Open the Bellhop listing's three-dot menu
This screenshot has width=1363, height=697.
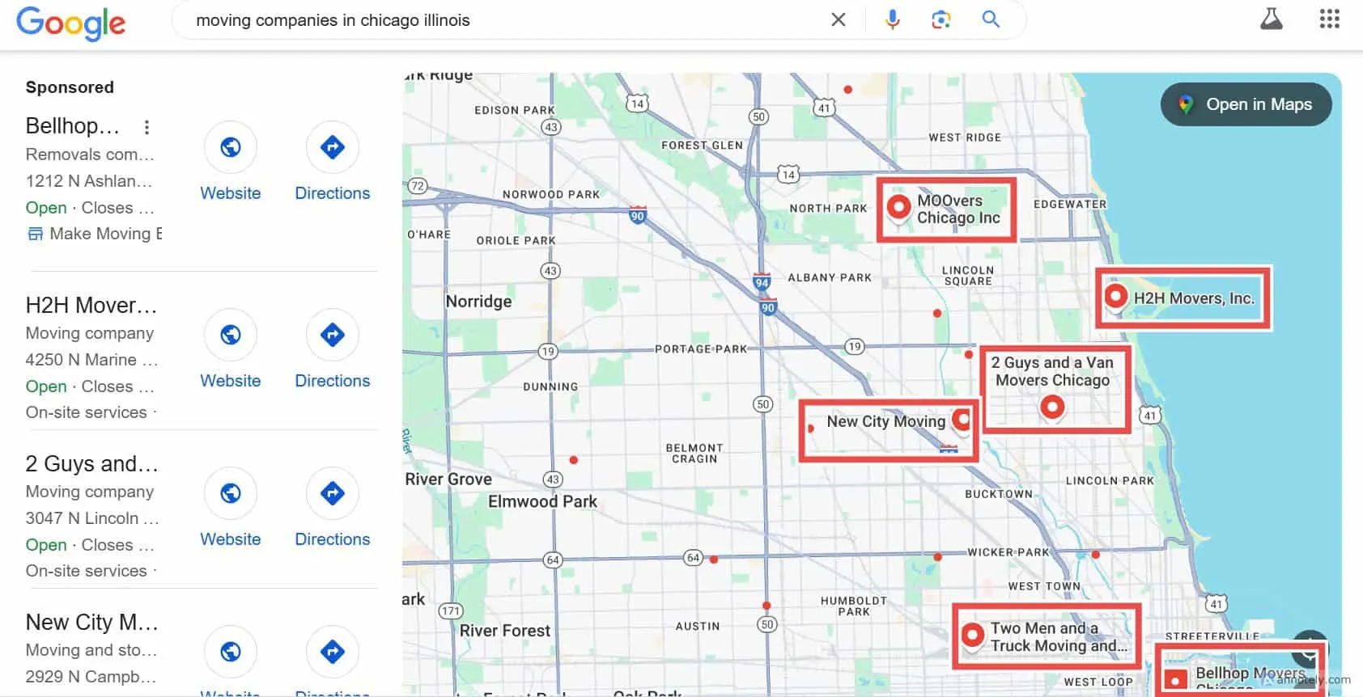pos(146,127)
